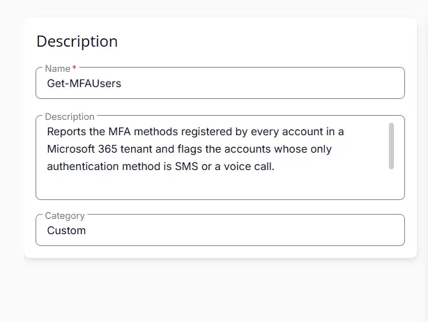Screen dimensions: 428x322
Task: Click the Custom value text in Category
Action: (66, 231)
